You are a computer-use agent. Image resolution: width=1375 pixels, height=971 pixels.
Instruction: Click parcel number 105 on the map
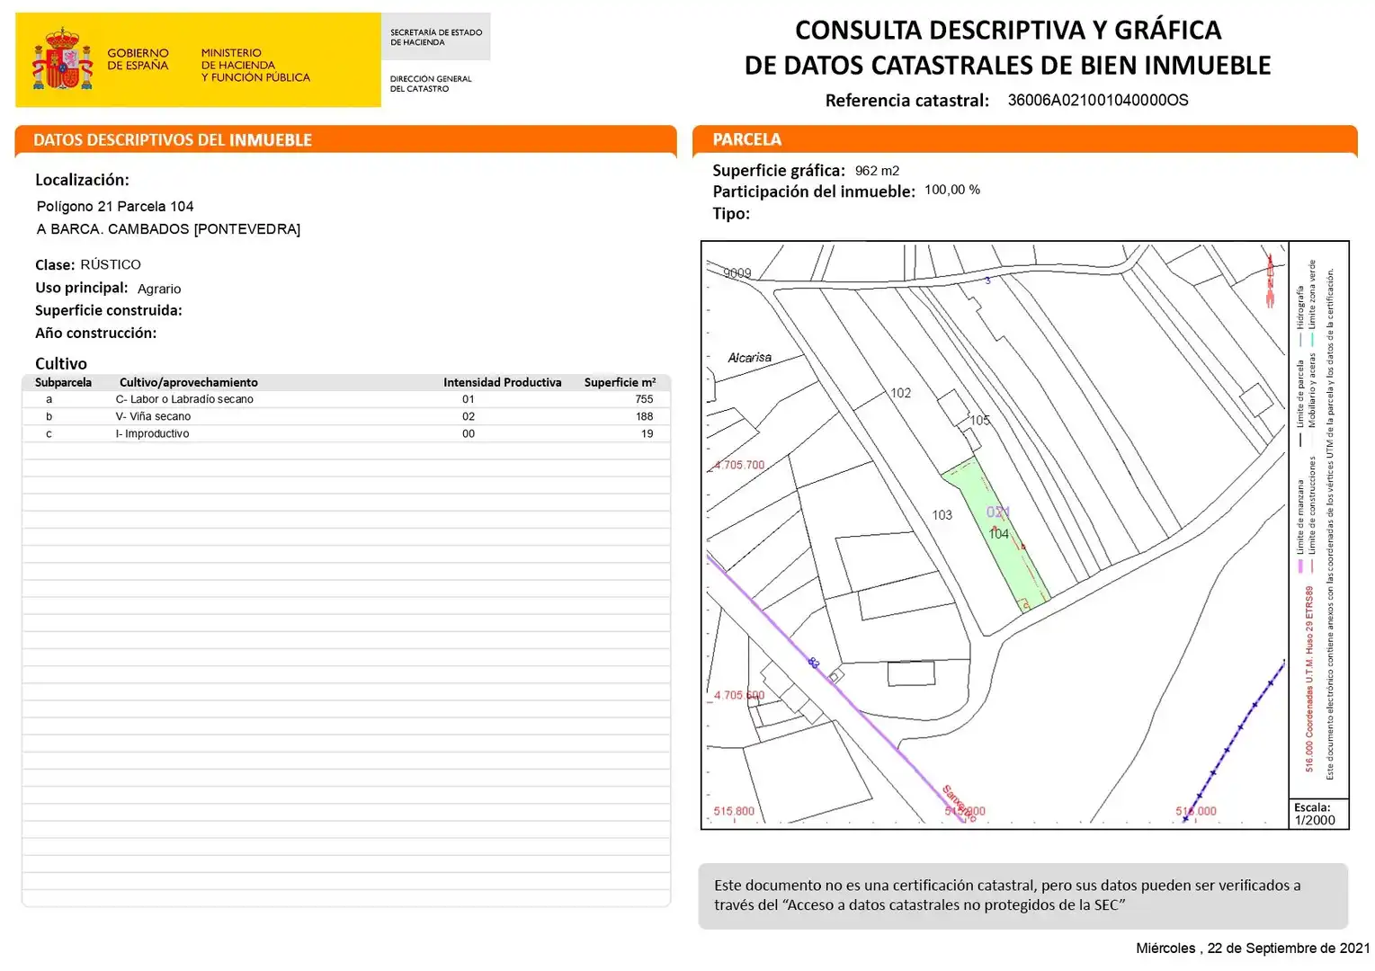979,420
